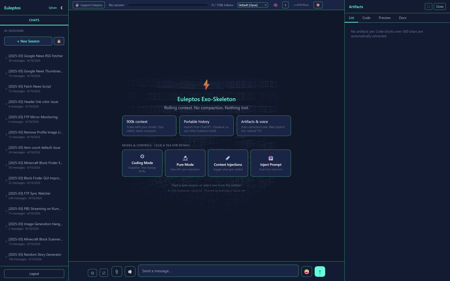Grab the drag handle of Random Story Generator
450x281 pixels.
[6, 257]
